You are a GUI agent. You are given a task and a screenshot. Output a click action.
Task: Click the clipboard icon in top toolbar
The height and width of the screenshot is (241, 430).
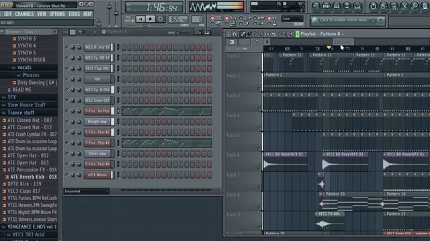tap(425, 6)
